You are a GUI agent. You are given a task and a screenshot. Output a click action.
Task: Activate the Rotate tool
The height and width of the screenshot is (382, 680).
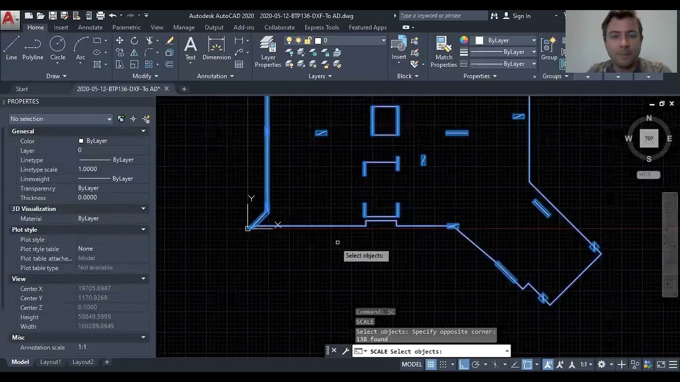tap(134, 41)
